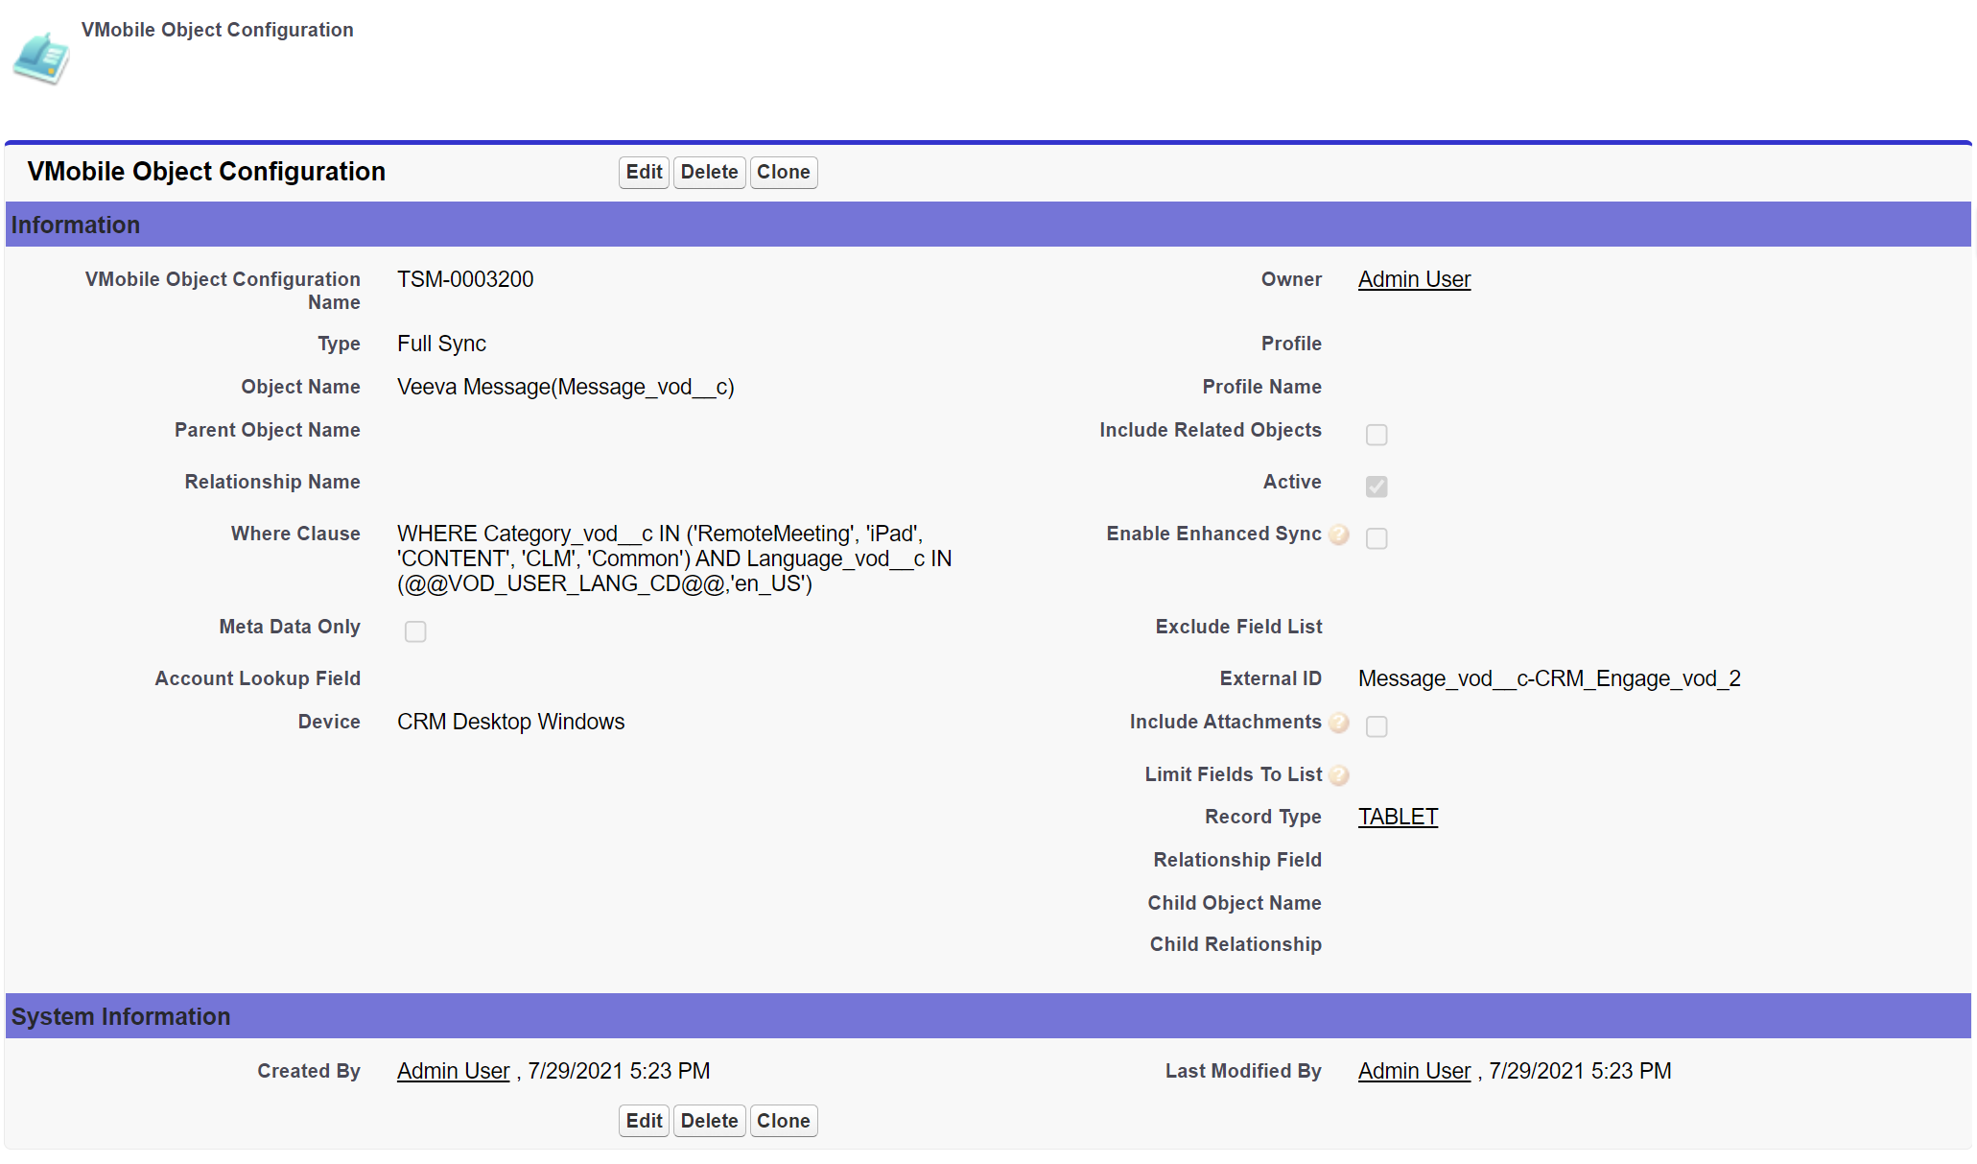This screenshot has width=1977, height=1164.
Task: Tick the Include Attachments checkbox
Action: tap(1377, 726)
